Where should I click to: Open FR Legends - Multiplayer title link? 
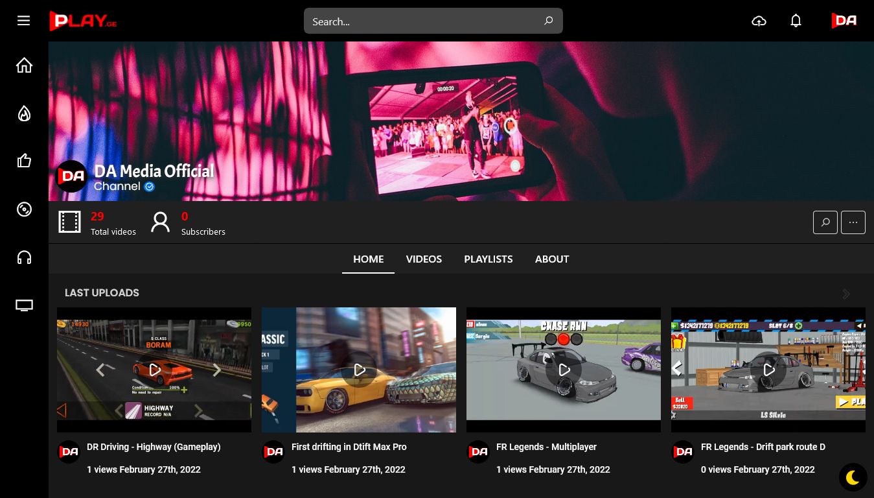click(546, 447)
